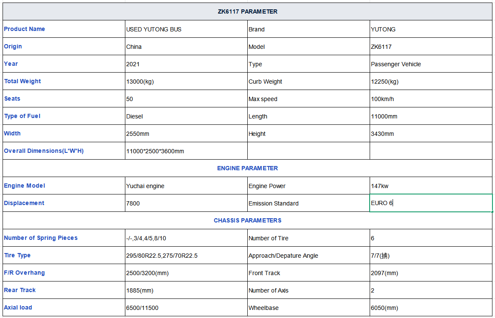
Task: Select the USED YUTONG BUS cell
Action: [186, 29]
